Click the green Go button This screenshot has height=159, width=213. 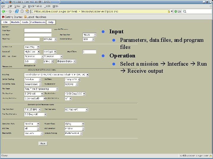coord(177,11)
